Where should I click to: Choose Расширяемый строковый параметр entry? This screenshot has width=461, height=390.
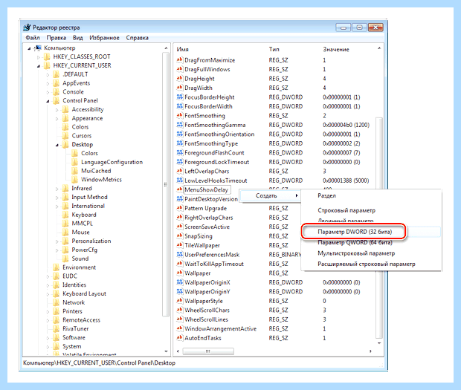pyautogui.click(x=367, y=264)
